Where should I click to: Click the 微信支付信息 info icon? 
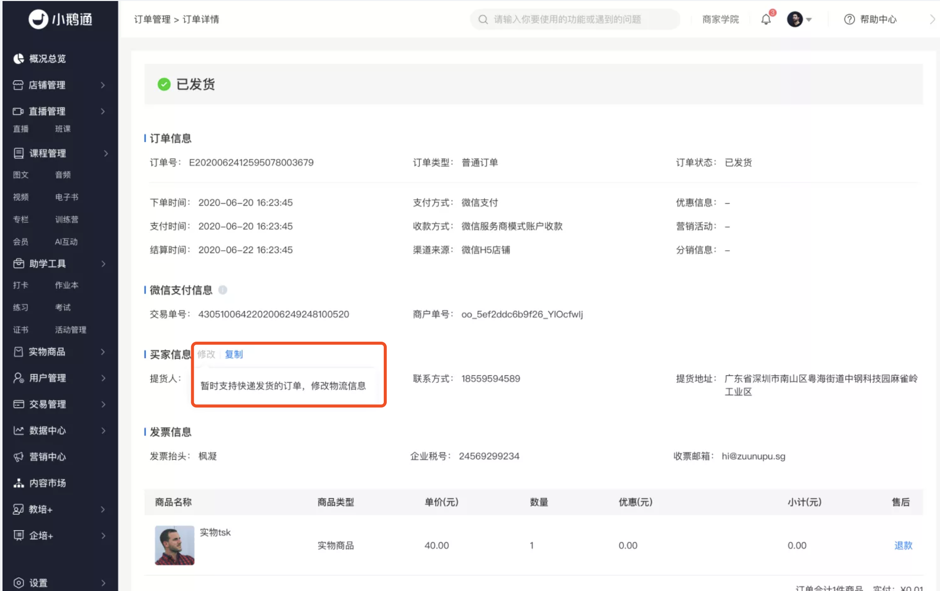[x=223, y=290]
